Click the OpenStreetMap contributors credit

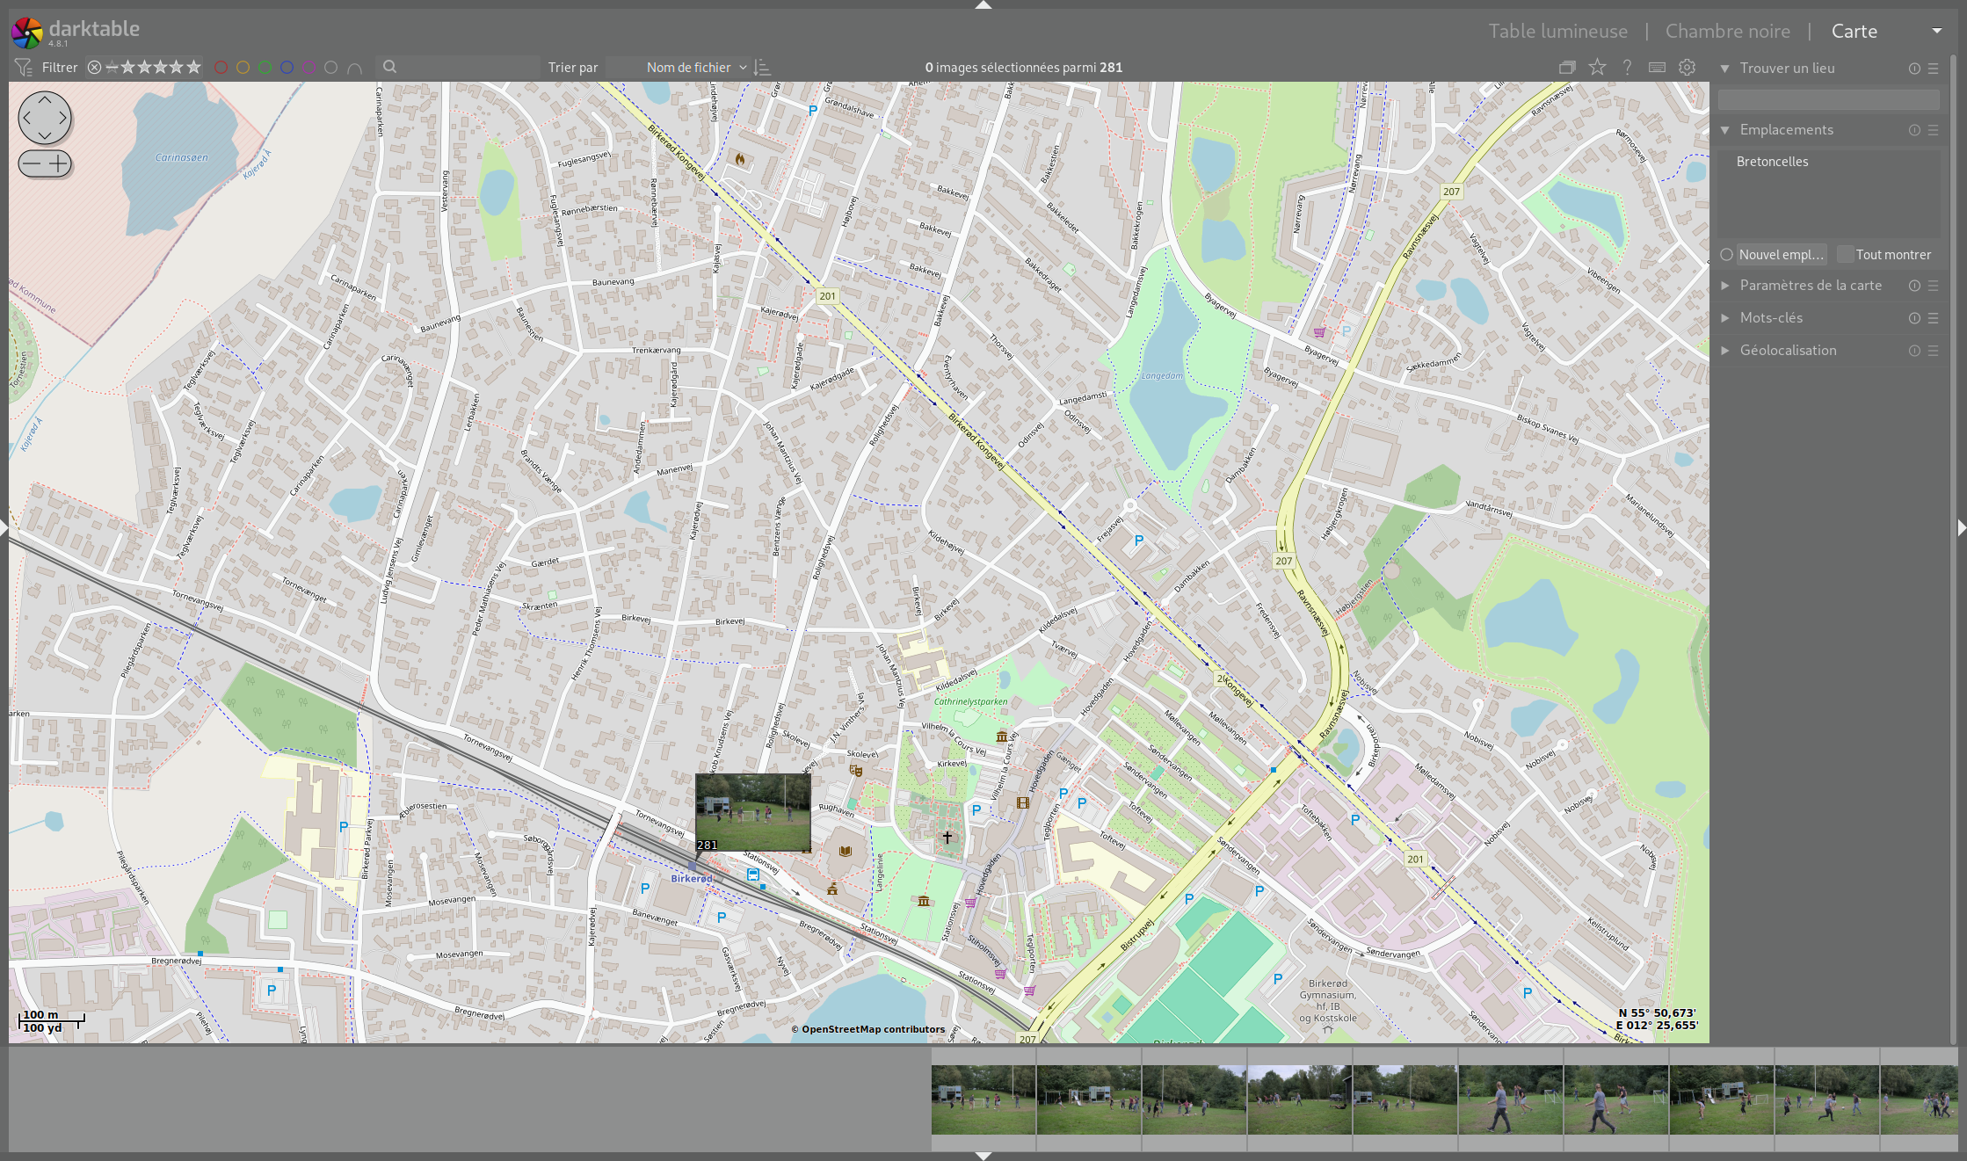(869, 1029)
